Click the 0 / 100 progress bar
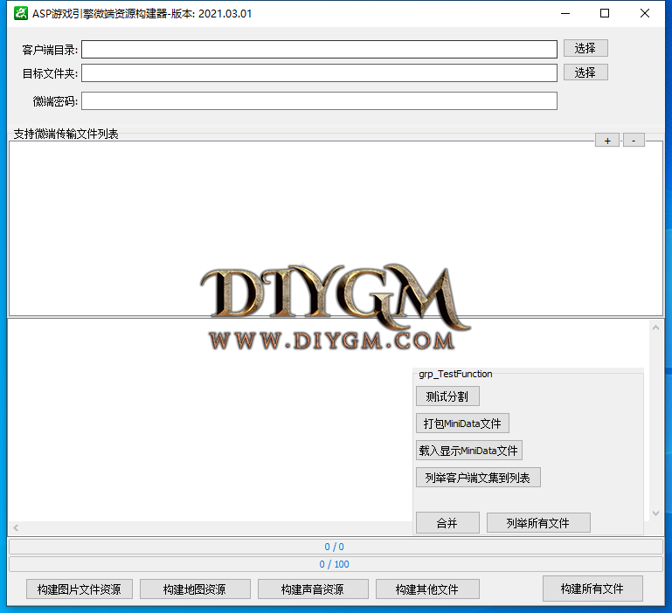This screenshot has height=613, width=672. (336, 564)
